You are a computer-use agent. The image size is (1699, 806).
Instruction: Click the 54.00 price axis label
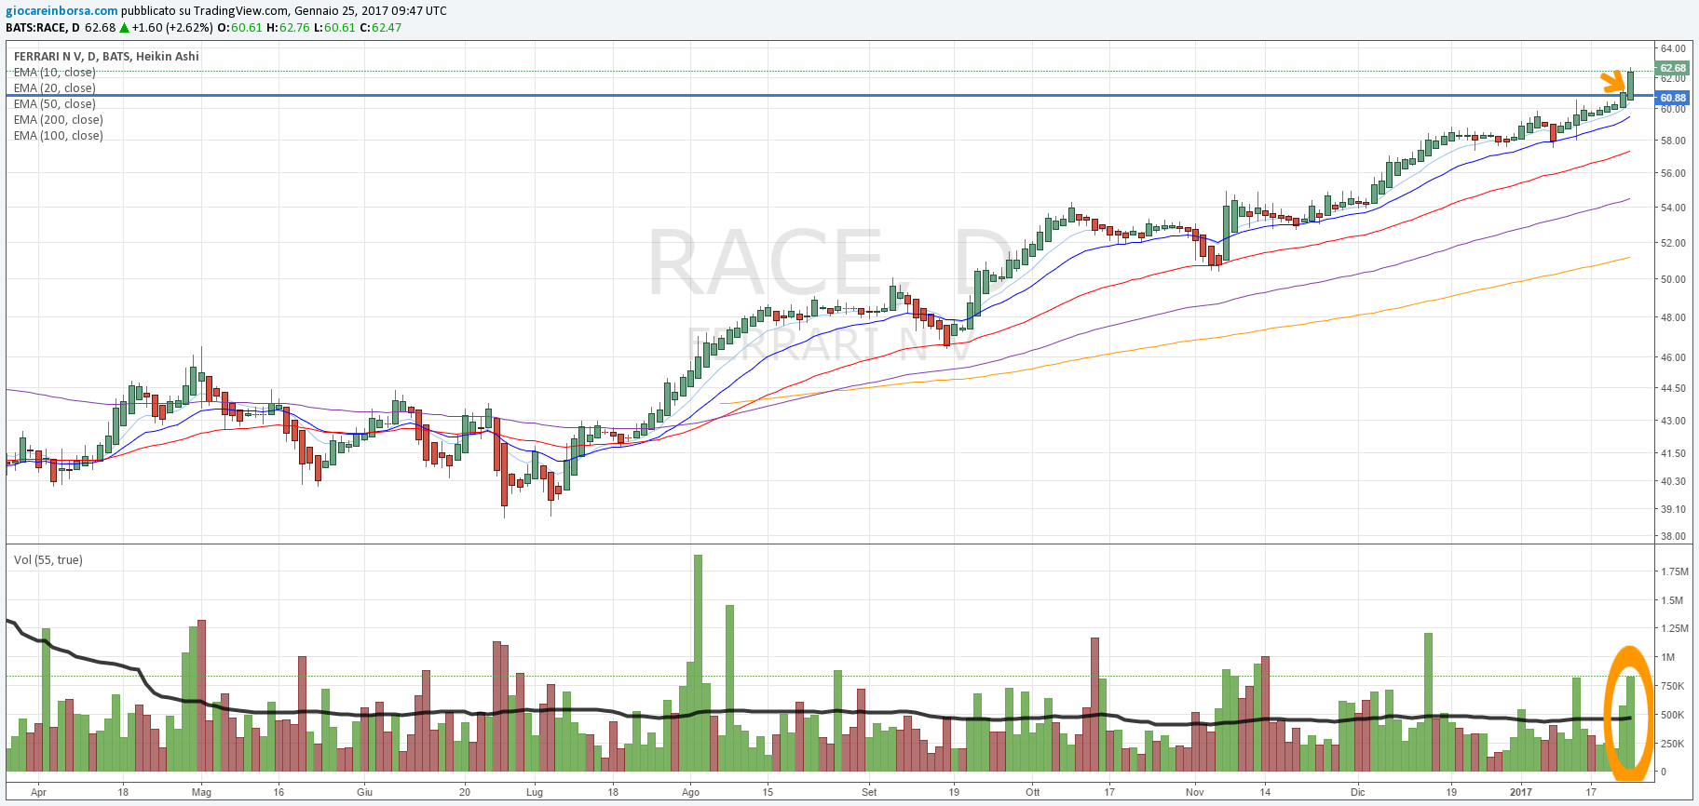pyautogui.click(x=1673, y=208)
